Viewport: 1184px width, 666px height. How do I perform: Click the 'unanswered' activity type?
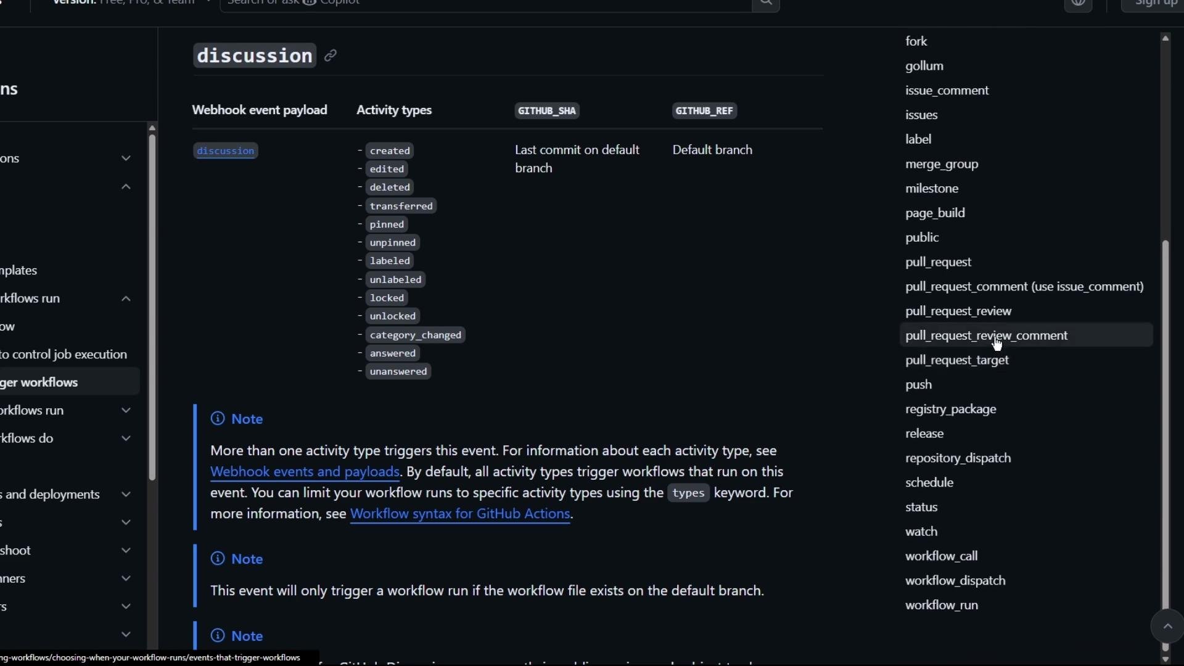pos(398,371)
